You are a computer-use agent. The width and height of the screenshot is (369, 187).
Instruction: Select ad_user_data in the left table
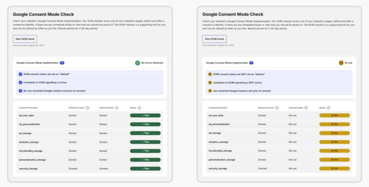pyautogui.click(x=26, y=115)
